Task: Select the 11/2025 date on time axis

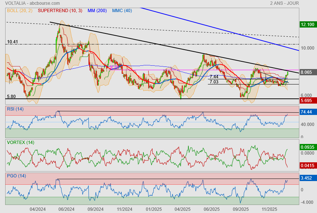Action: pos(269,209)
